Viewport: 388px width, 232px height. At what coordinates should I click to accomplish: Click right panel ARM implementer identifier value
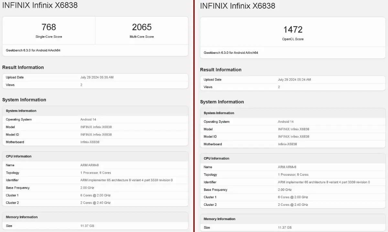click(x=324, y=182)
